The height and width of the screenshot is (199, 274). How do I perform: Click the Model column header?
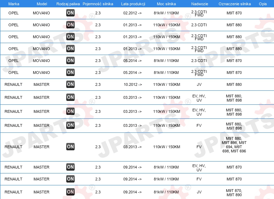[42, 4]
